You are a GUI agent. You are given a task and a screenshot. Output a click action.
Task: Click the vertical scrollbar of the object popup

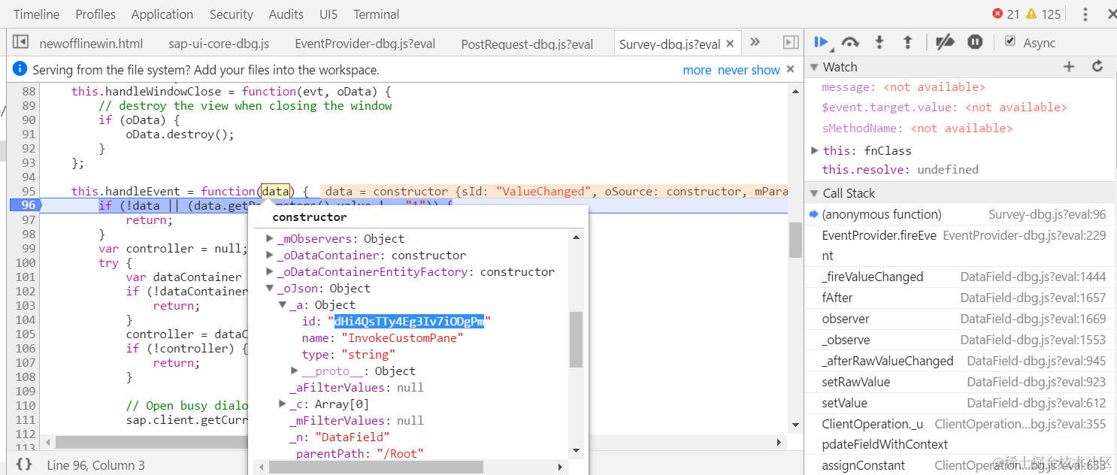576,339
